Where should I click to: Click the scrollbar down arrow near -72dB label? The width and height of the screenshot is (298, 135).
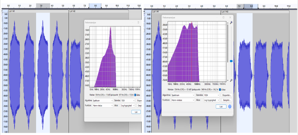[228, 81]
